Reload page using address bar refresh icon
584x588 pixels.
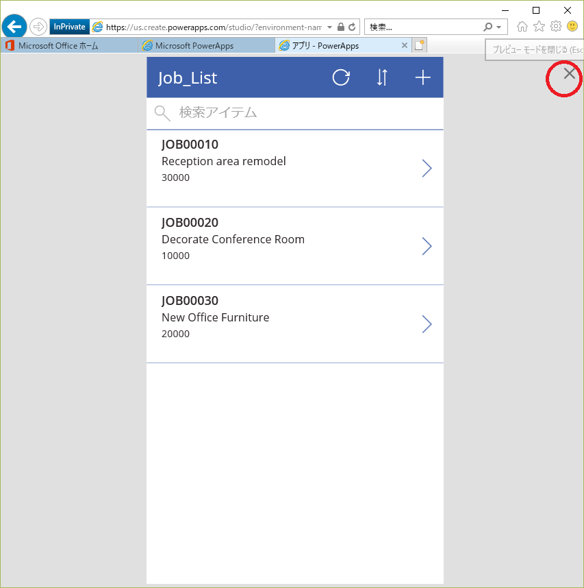(x=352, y=27)
